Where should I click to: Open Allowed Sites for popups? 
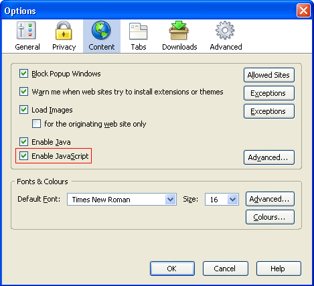(269, 75)
